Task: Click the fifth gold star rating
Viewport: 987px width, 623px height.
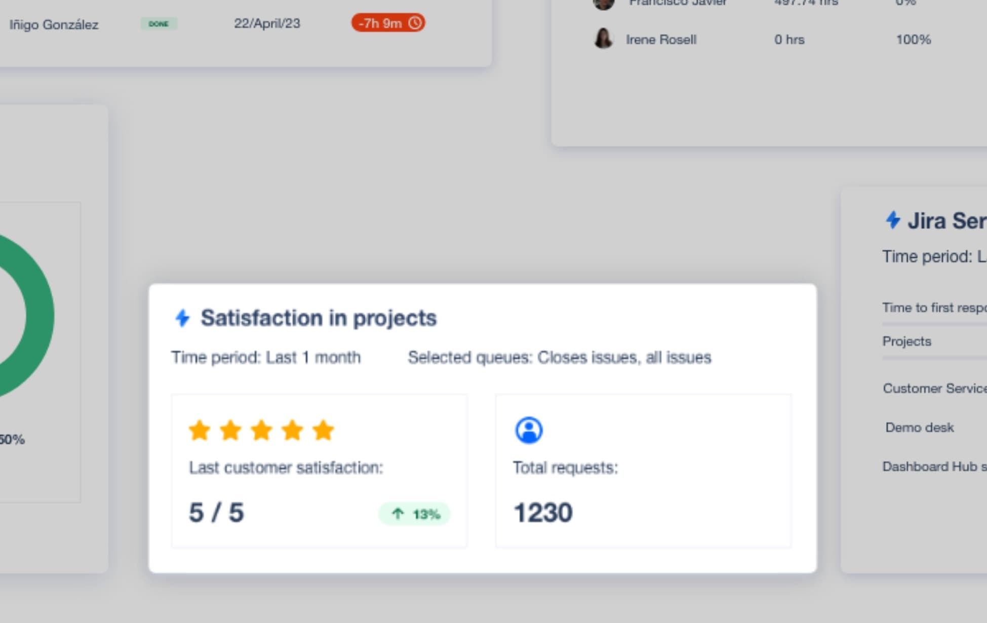Action: [323, 431]
